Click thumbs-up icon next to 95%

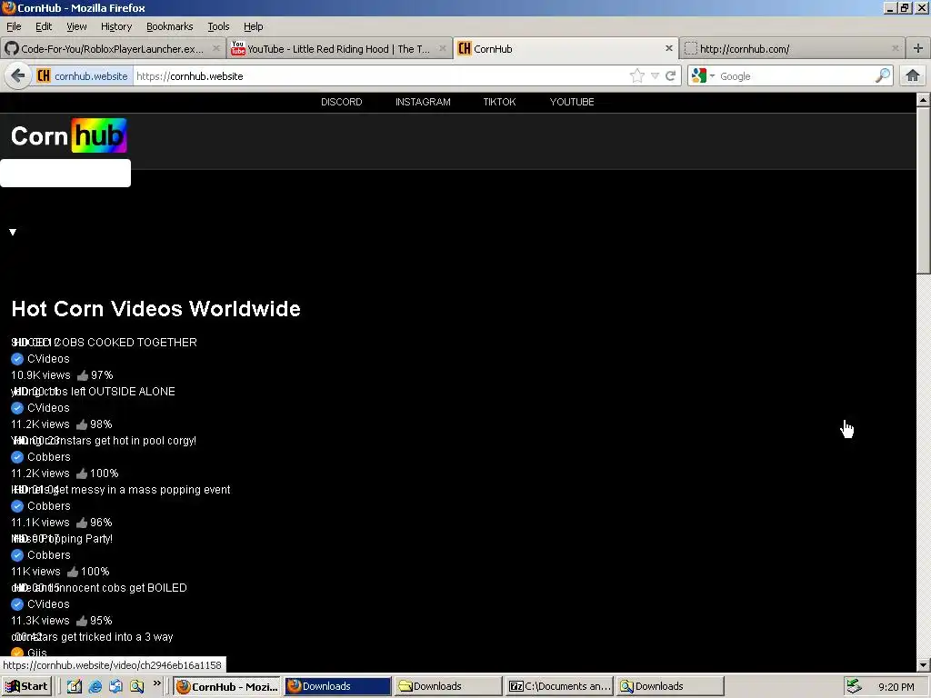pyautogui.click(x=82, y=620)
